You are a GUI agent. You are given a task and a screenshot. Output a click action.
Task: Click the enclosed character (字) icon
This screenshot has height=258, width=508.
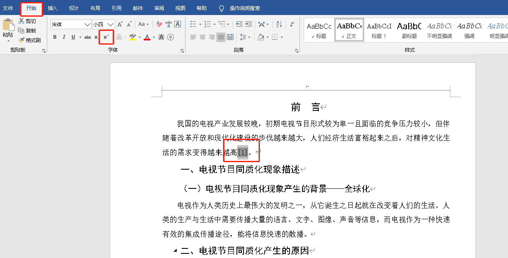[x=170, y=37]
